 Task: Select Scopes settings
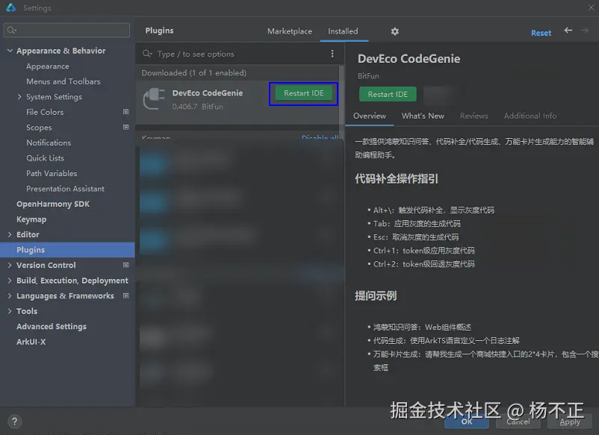coord(39,127)
